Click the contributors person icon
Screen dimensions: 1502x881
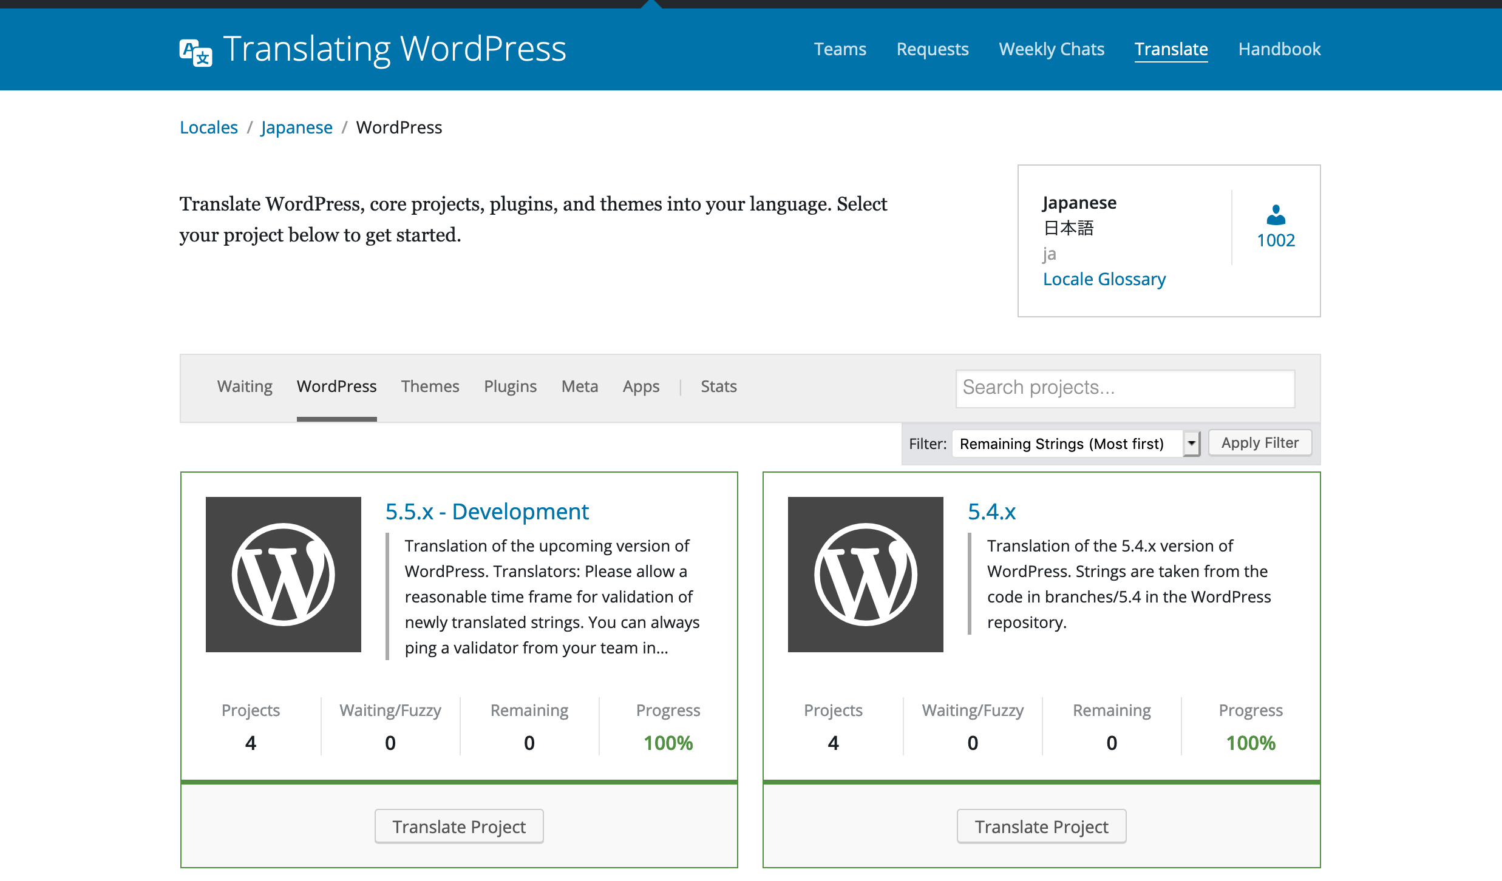click(1276, 215)
